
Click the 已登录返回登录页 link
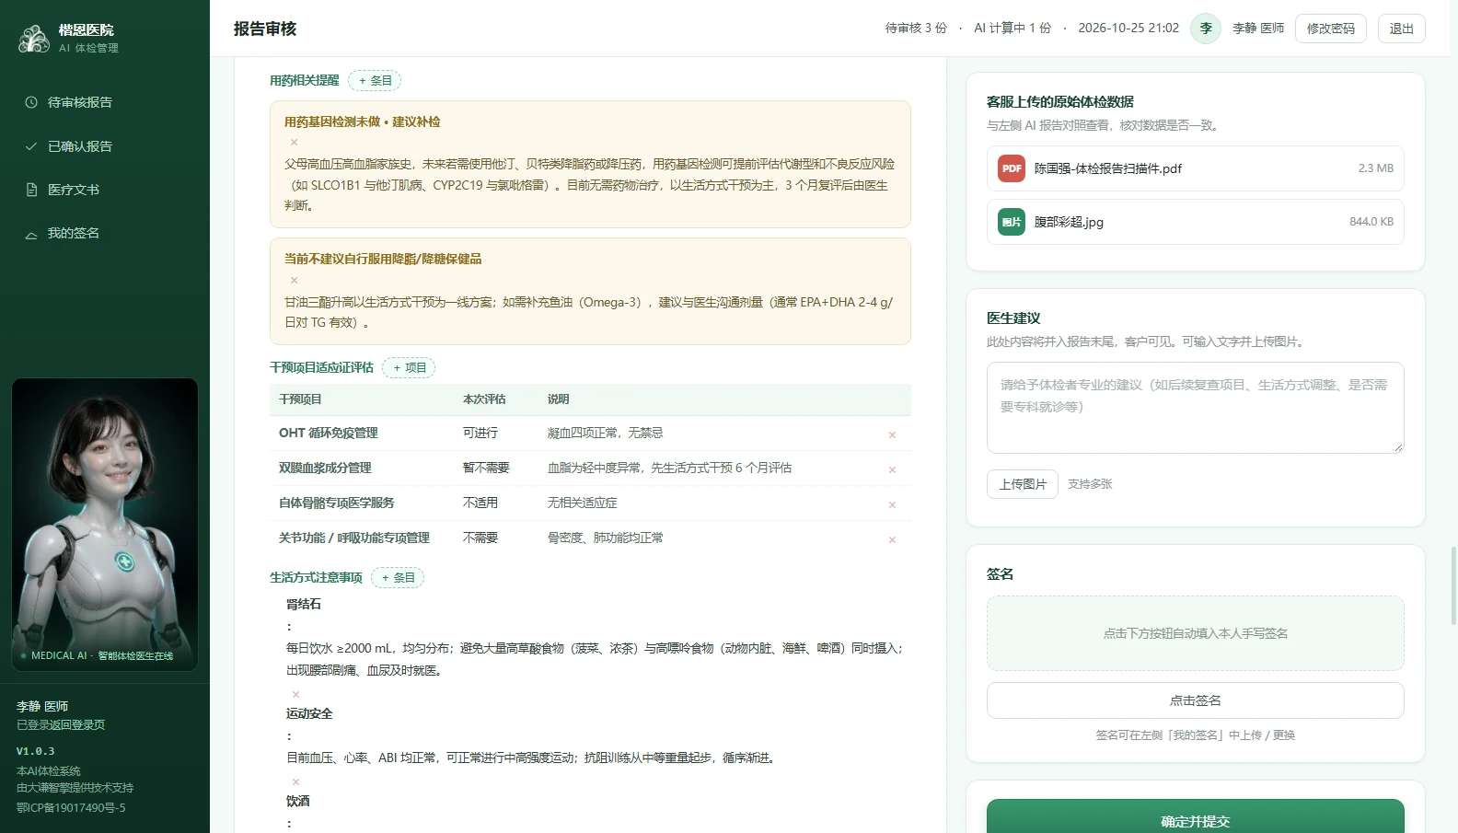click(61, 725)
